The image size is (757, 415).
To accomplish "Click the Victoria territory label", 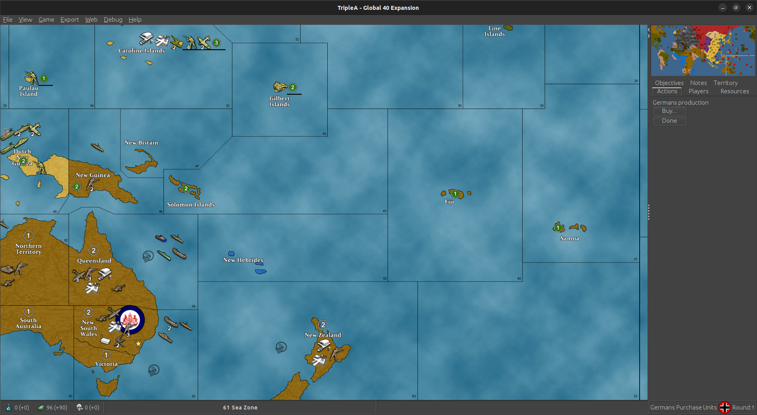I will point(106,364).
